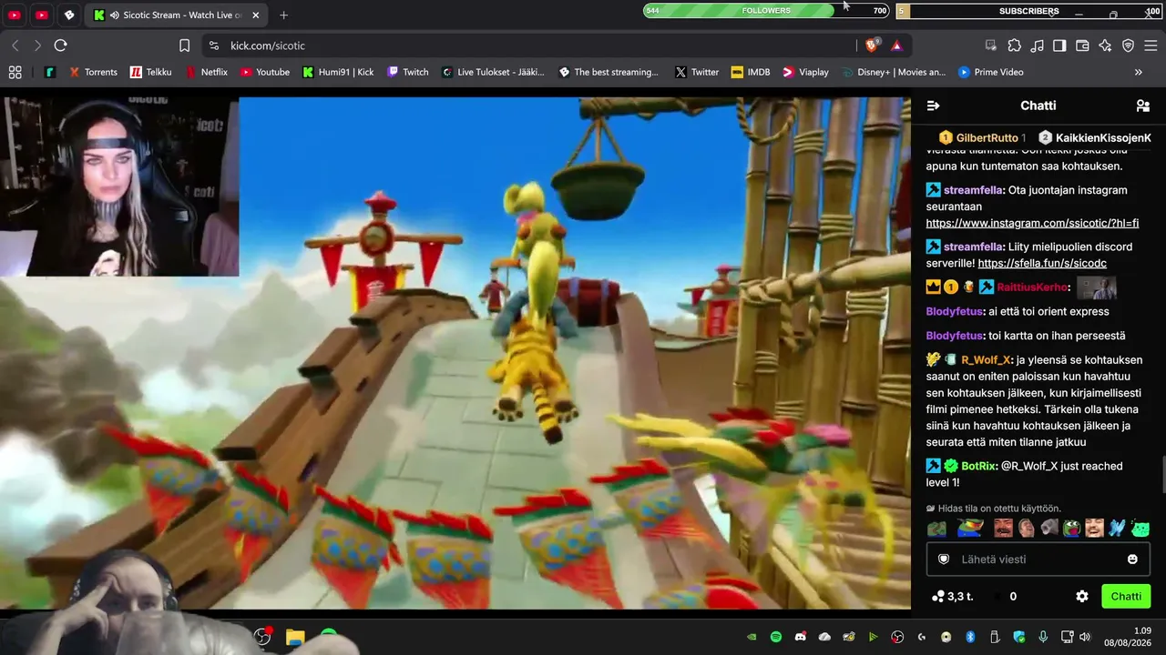Open the volume control in system tray

click(1086, 637)
